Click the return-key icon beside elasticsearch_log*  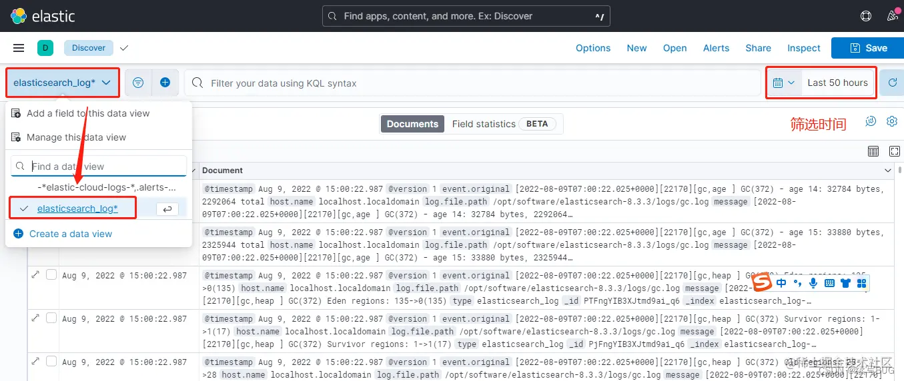pyautogui.click(x=167, y=208)
